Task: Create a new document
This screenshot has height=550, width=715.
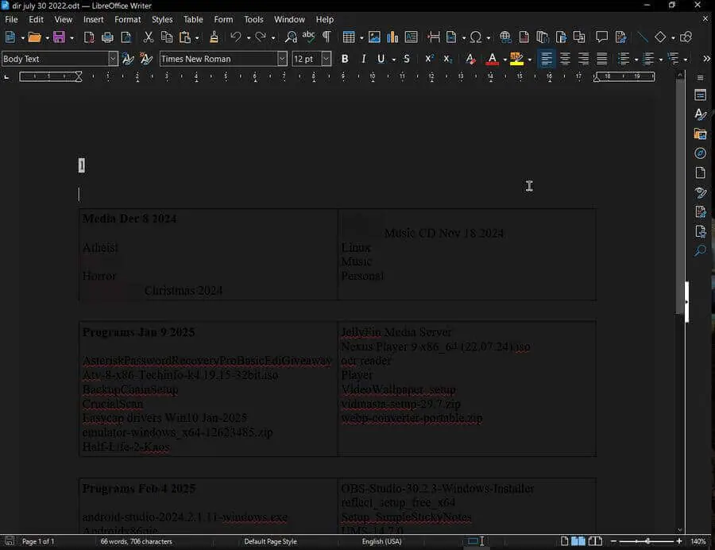Action: pyautogui.click(x=10, y=37)
